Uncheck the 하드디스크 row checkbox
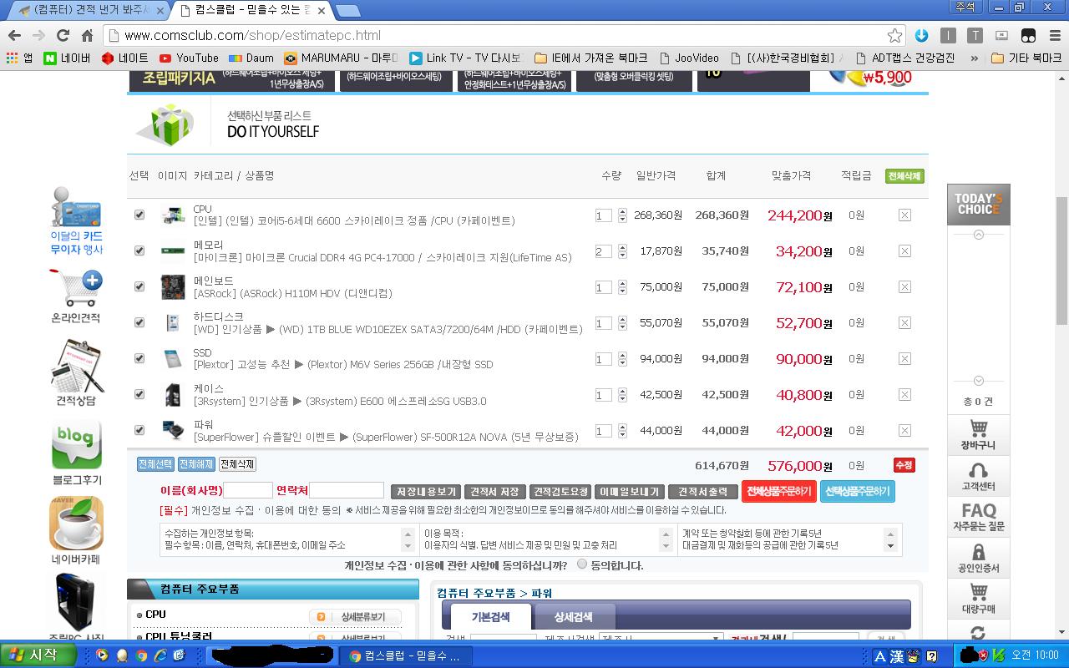This screenshot has width=1069, height=668. (139, 322)
